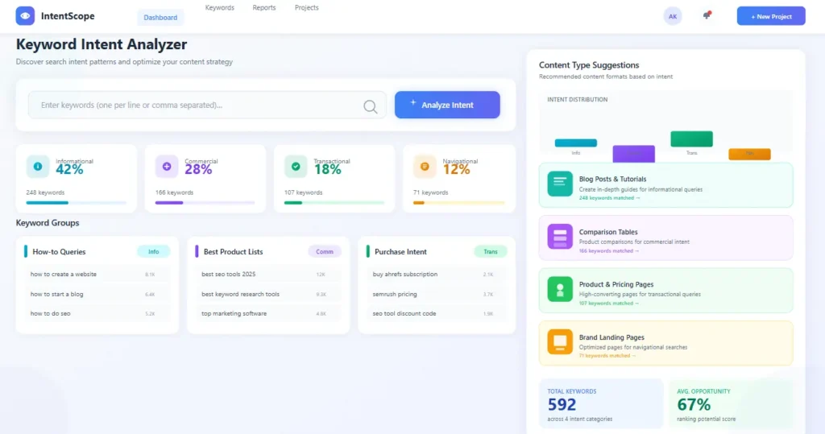Open the Keywords menu item
The image size is (825, 434).
219,8
